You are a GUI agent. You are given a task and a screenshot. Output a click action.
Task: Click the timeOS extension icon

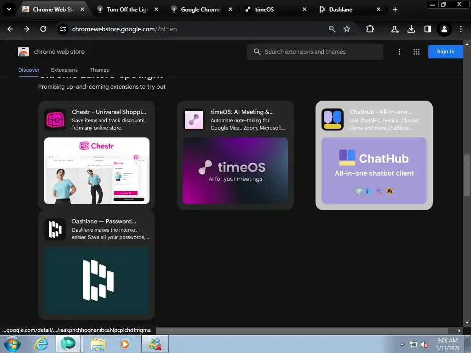click(194, 120)
